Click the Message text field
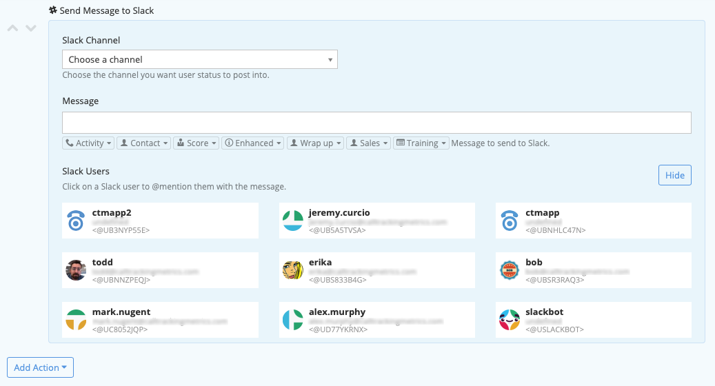 [x=376, y=123]
